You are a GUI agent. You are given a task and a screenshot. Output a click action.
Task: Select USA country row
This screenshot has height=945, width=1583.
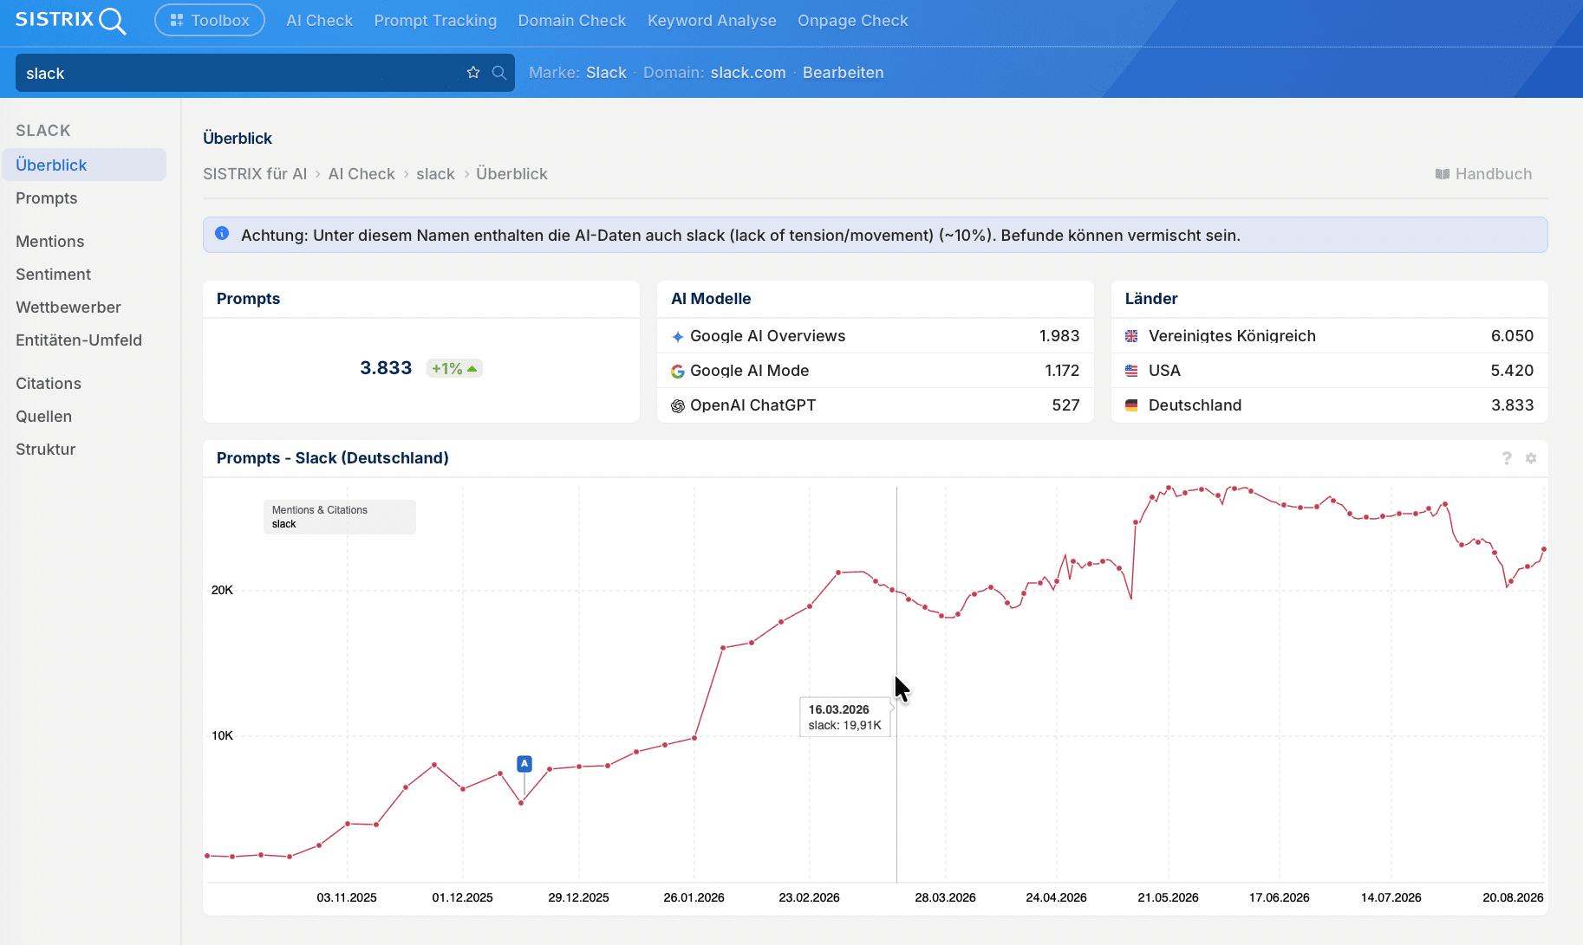[x=1330, y=371]
